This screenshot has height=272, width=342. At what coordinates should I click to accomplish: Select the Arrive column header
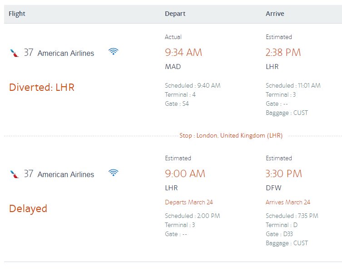point(275,14)
